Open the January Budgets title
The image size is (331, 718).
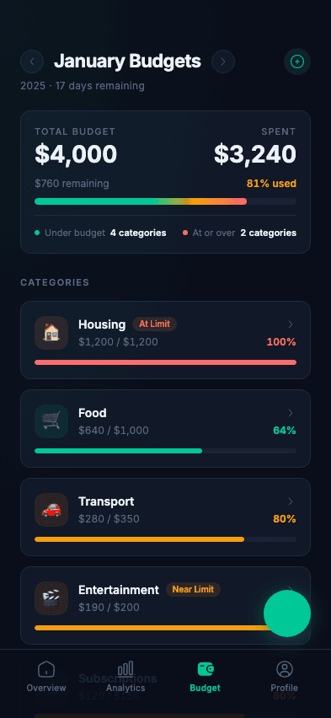point(127,62)
